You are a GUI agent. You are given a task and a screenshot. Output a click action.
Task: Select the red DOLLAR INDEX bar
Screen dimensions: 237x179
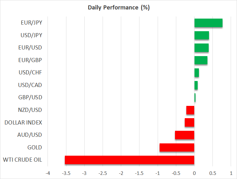coord(189,122)
